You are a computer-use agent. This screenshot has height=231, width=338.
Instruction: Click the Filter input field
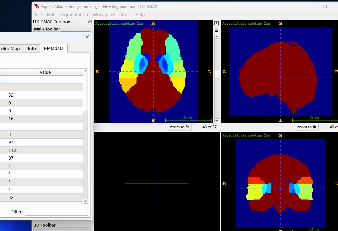point(56,212)
